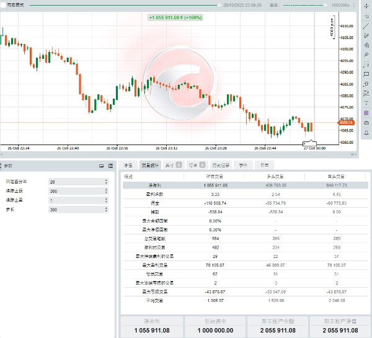Click the backtest progress slider handle

point(219,5)
